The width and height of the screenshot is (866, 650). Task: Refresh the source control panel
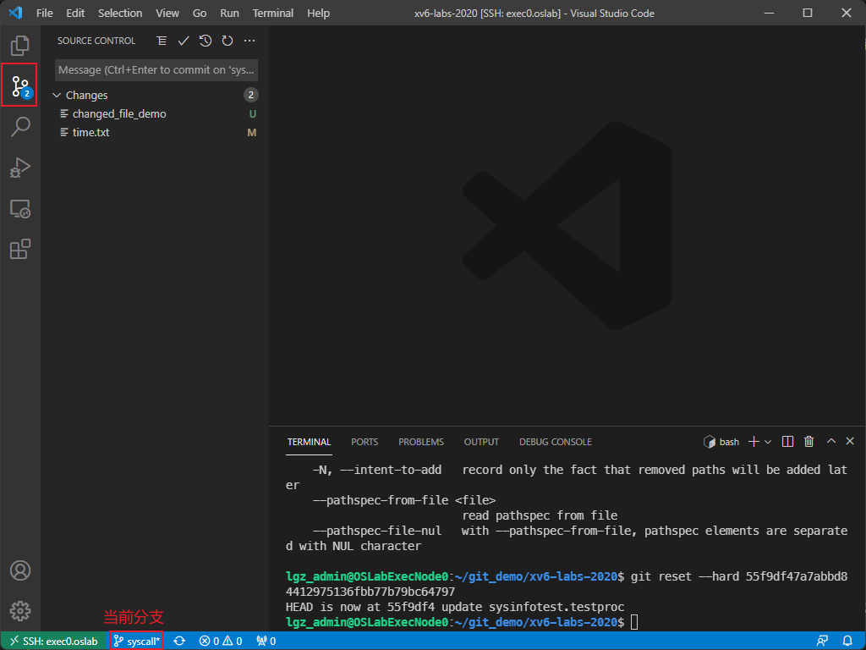point(227,41)
